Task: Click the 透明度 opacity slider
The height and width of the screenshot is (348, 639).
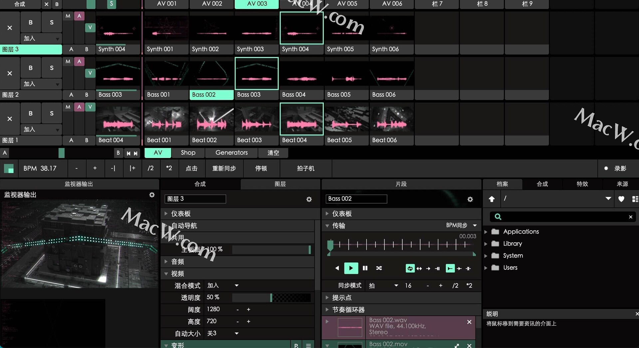Action: pyautogui.click(x=271, y=297)
